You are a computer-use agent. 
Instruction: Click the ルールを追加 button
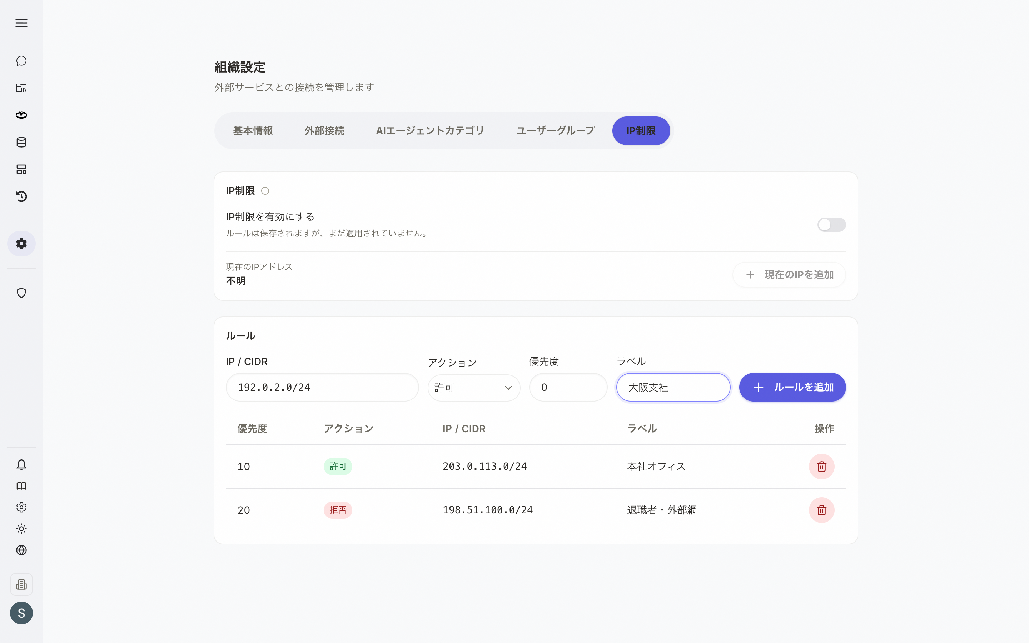click(792, 388)
